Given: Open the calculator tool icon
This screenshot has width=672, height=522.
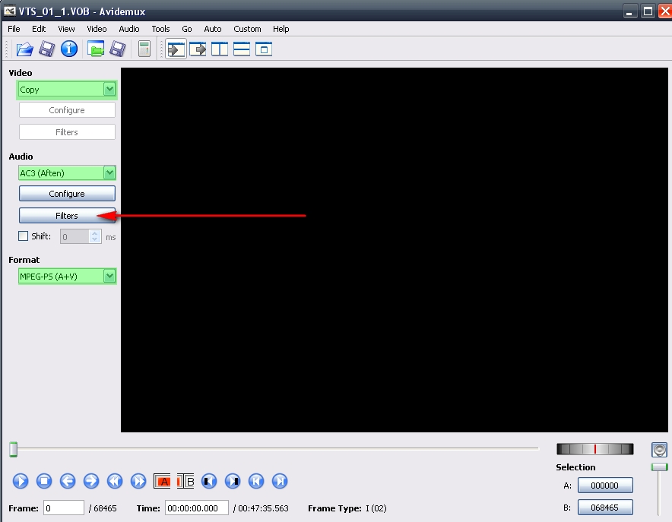Looking at the screenshot, I should 144,49.
